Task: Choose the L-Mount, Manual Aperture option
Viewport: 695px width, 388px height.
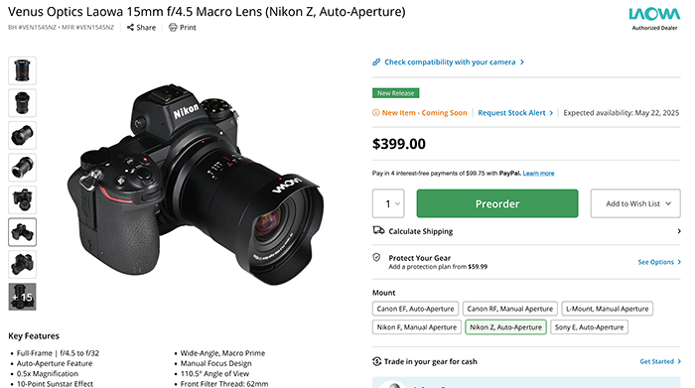Action: (608, 309)
